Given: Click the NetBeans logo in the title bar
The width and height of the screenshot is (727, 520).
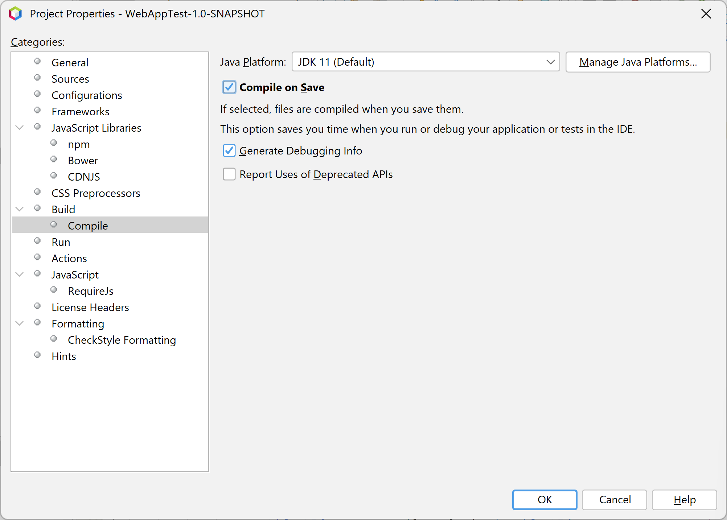Looking at the screenshot, I should tap(15, 13).
